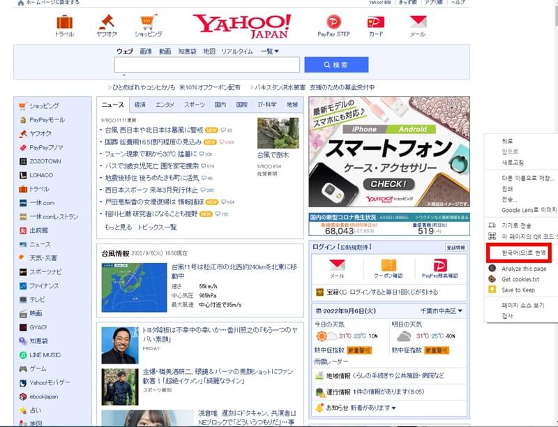This screenshot has height=427, width=558.
Task: Click ファイナンス in the left sidebar
Action: pos(44,286)
